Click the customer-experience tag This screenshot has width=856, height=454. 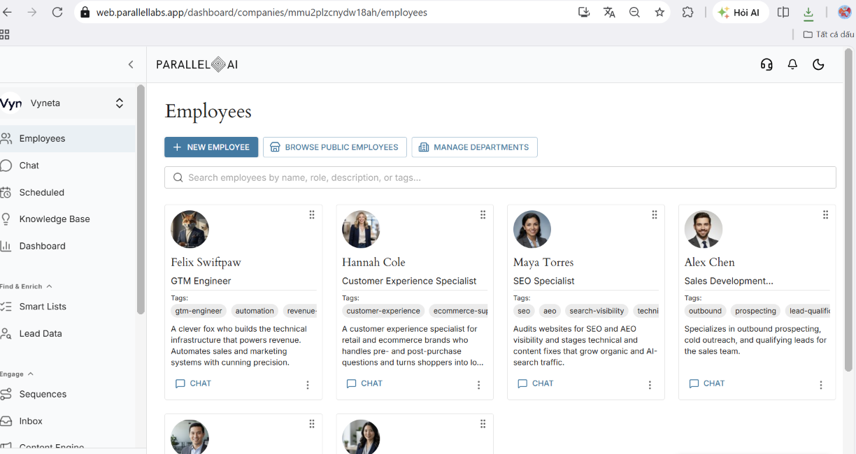tap(383, 311)
